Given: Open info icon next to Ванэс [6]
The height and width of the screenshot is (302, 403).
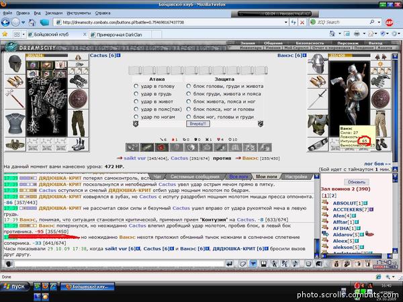Looking at the screenshot, I should coord(304,55).
